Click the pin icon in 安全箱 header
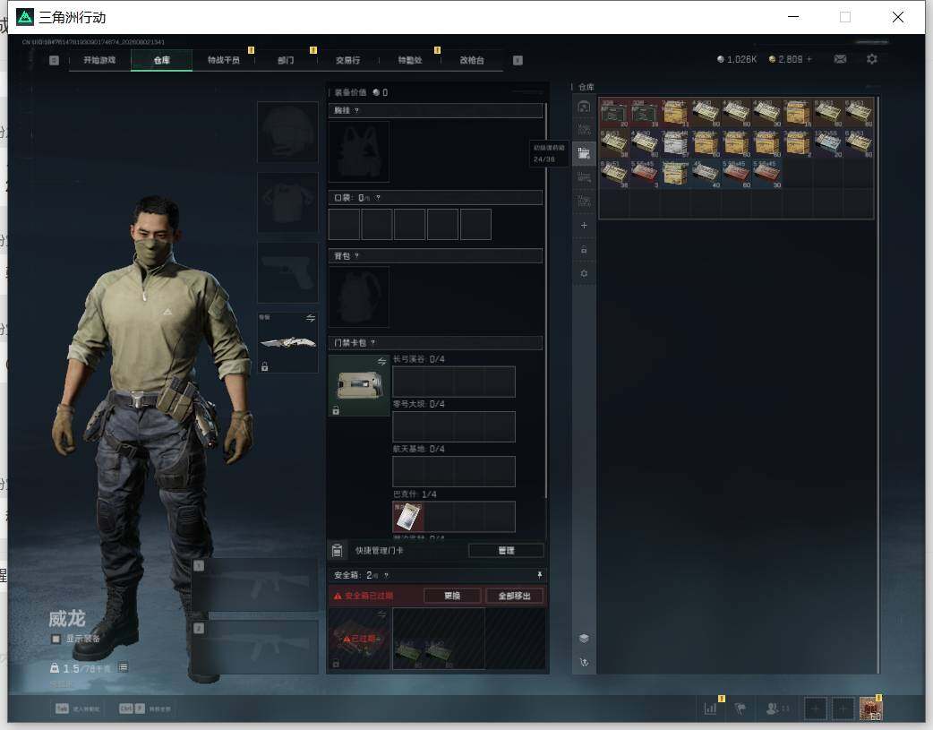This screenshot has width=933, height=730. pyautogui.click(x=539, y=574)
